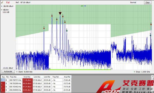Select spur marker 4 on the trace
The width and height of the screenshot is (154, 93).
point(57,20)
